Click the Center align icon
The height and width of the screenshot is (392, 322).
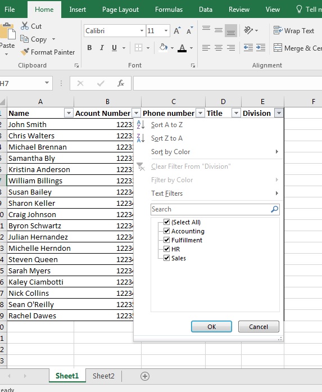[x=219, y=47]
